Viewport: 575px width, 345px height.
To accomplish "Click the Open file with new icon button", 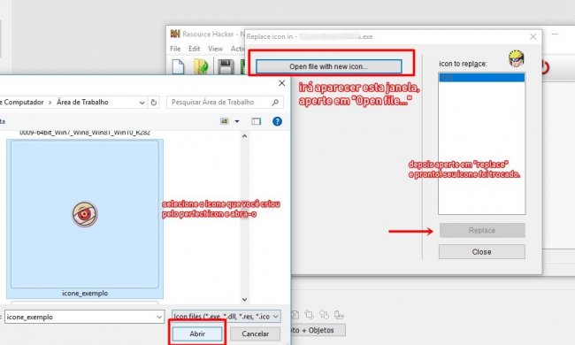I will tap(328, 66).
